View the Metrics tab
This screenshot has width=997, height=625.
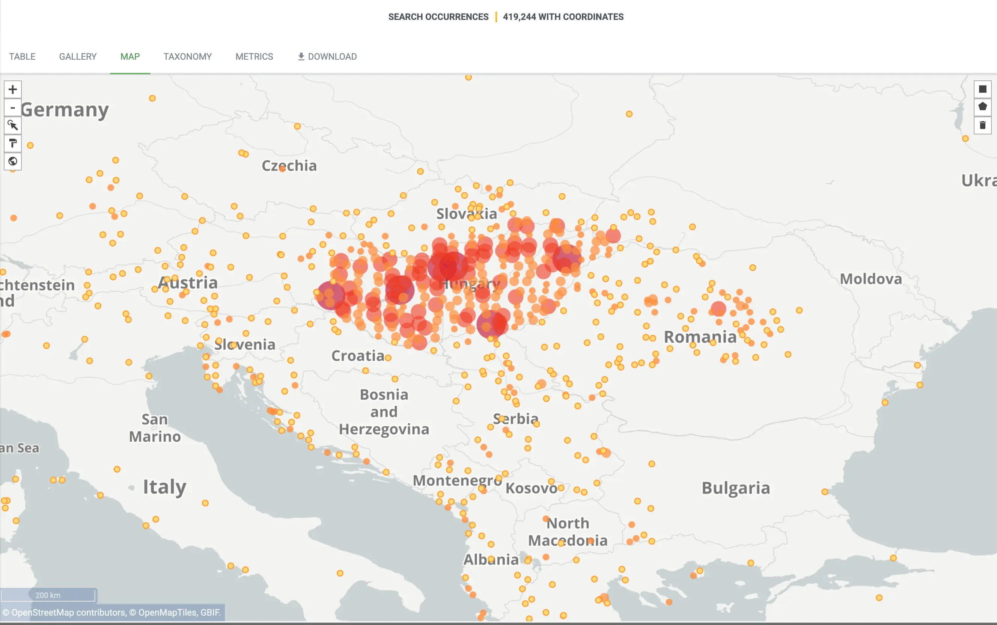(255, 57)
